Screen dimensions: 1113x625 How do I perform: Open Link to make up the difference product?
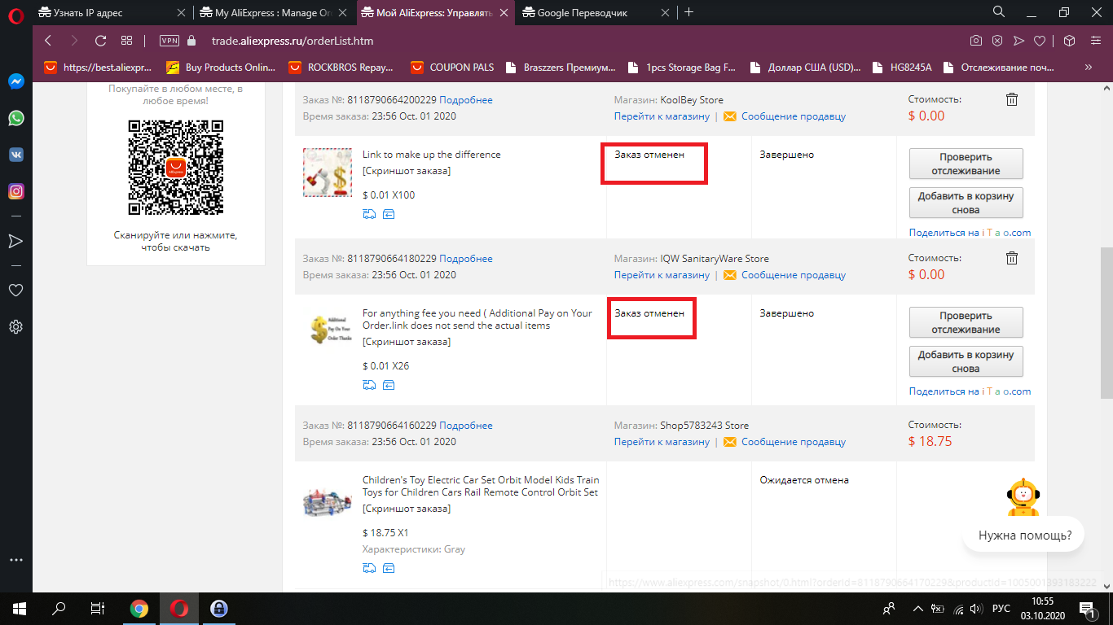click(432, 155)
